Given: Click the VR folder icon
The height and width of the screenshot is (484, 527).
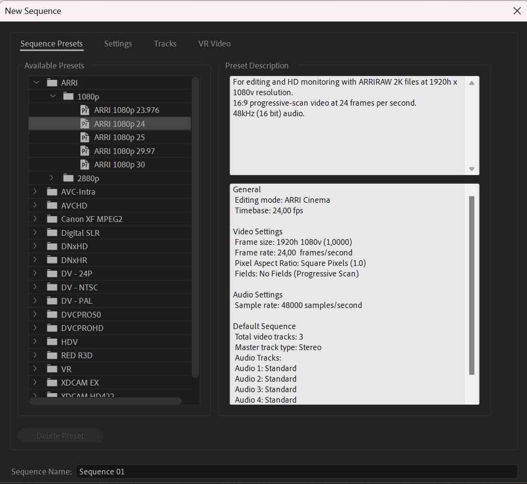Looking at the screenshot, I should [x=52, y=368].
